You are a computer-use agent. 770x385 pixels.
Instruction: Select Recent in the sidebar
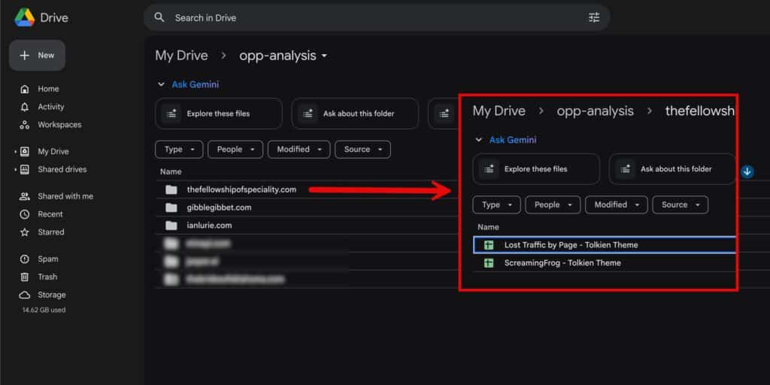(x=50, y=214)
